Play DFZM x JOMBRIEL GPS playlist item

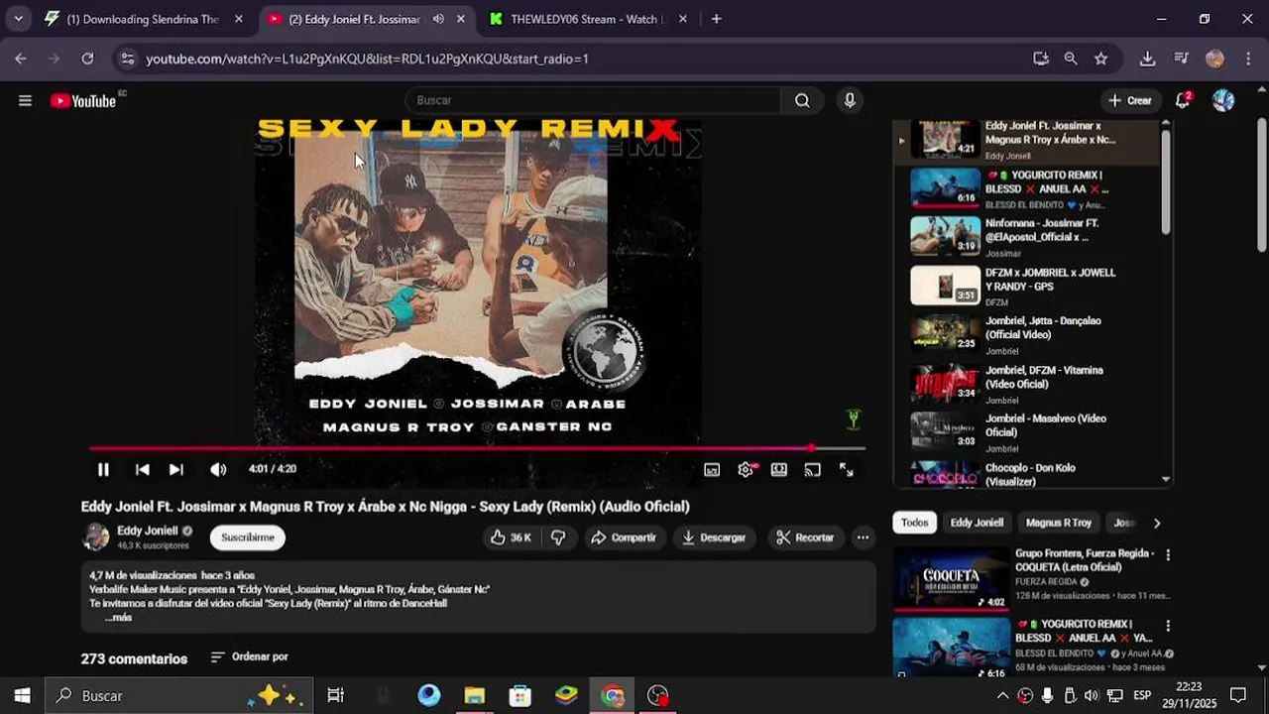(1025, 287)
